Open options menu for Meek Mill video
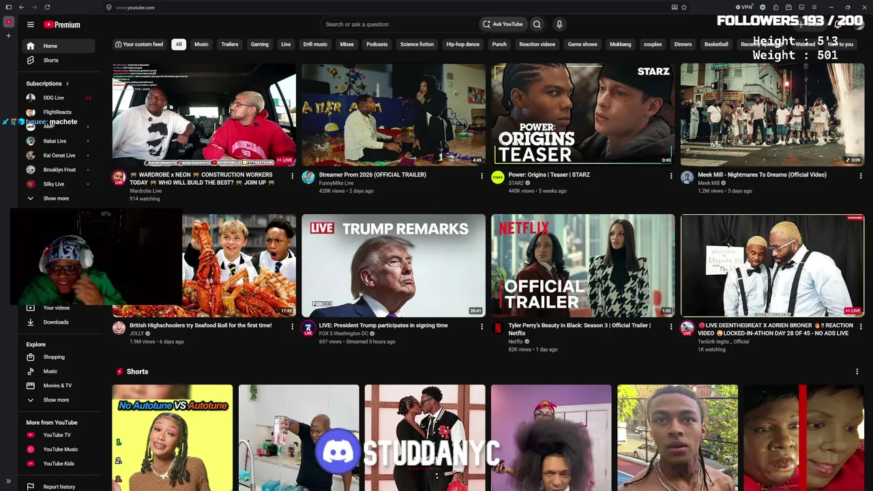Viewport: 873px width, 491px height. point(860,176)
